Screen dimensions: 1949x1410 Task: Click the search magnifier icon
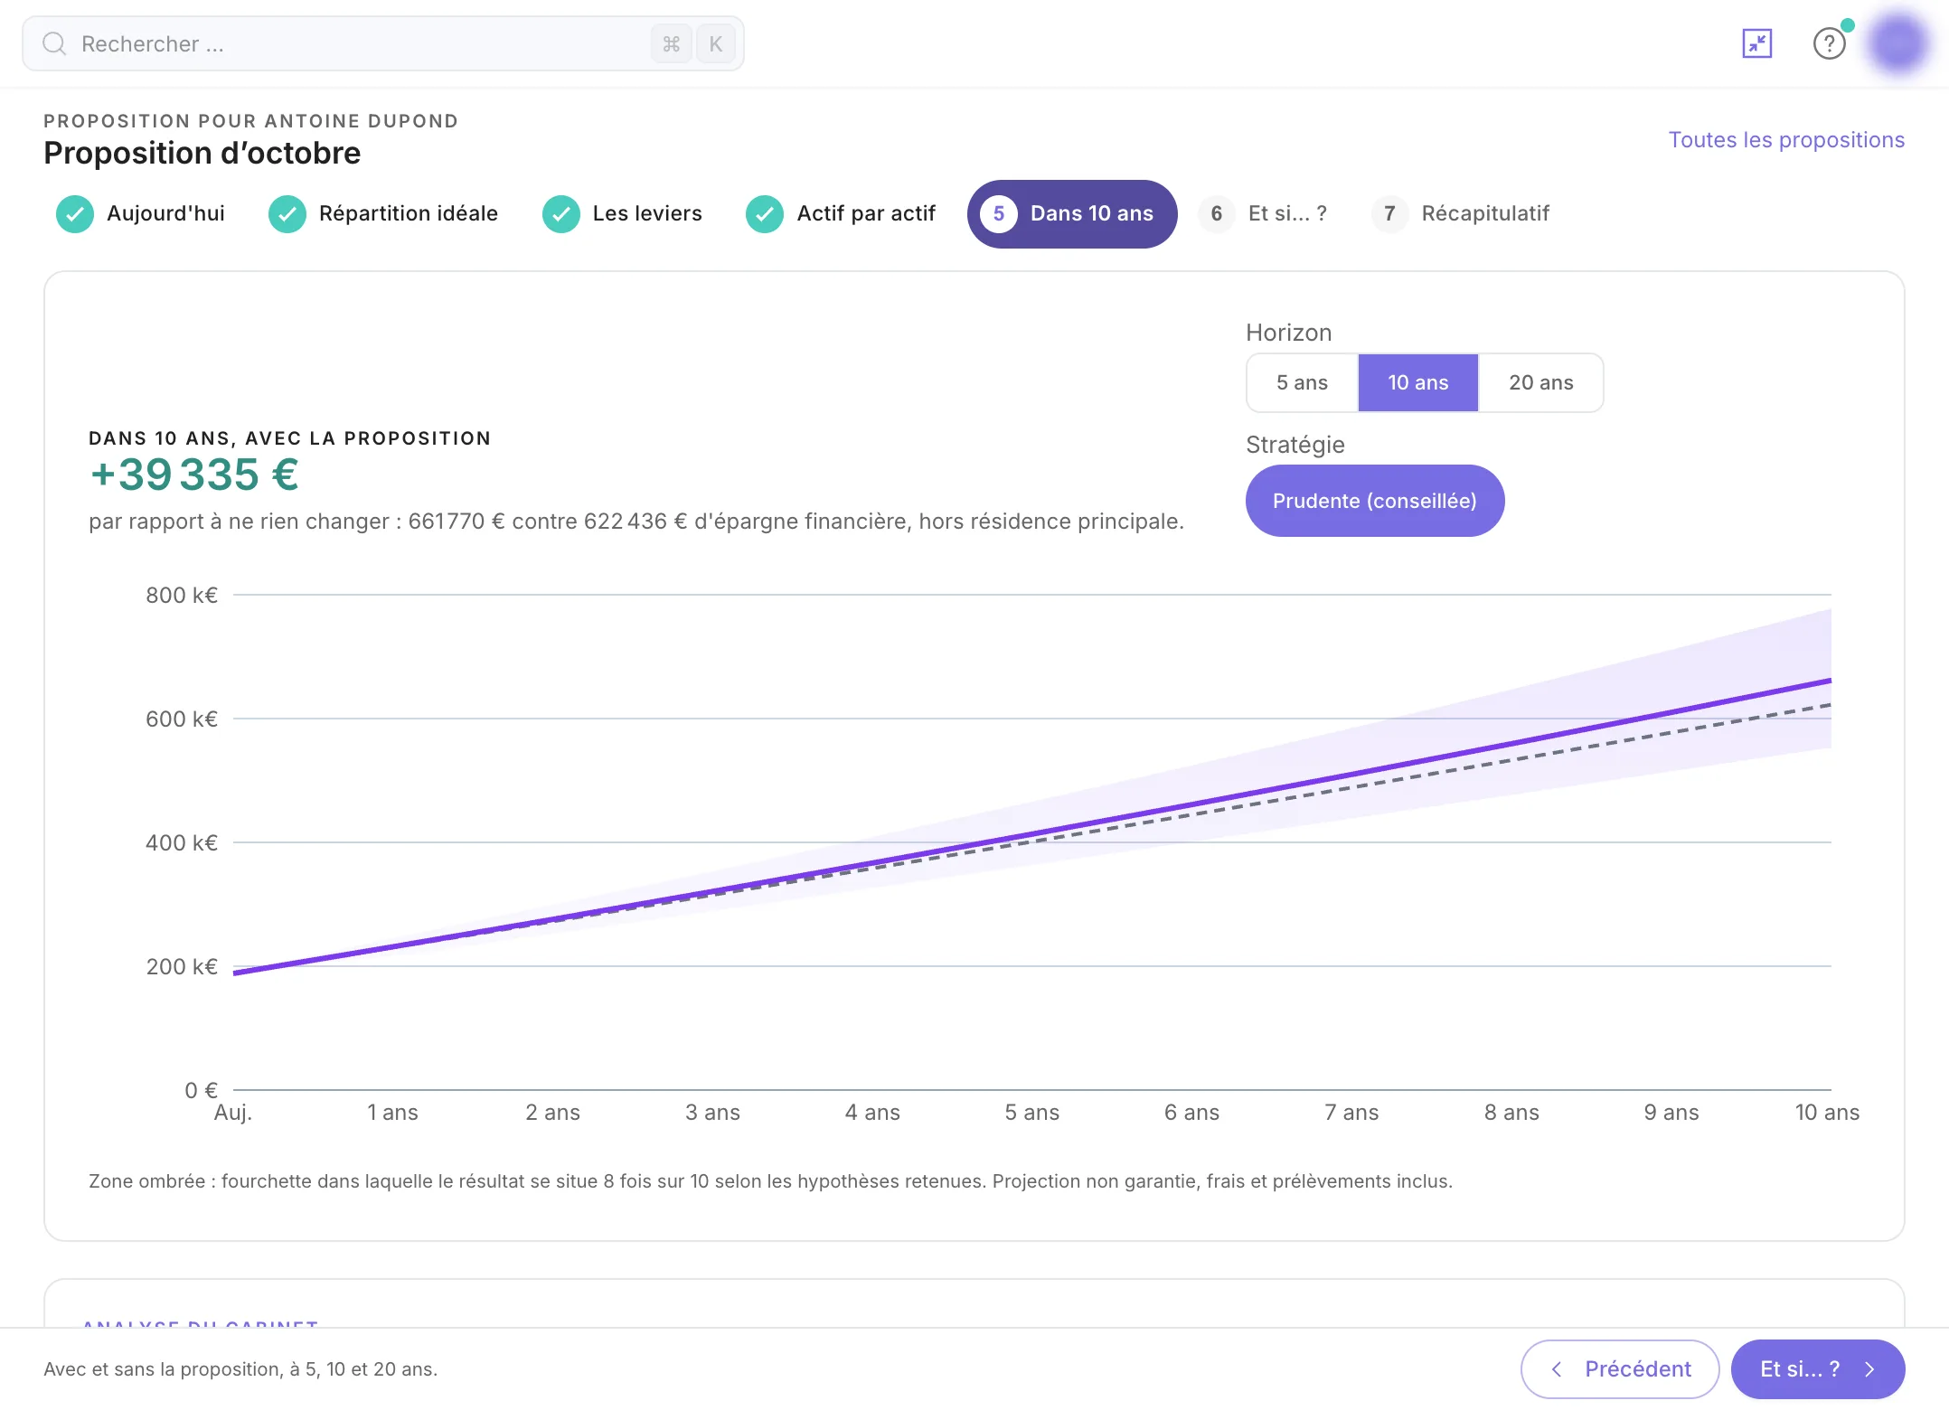(x=54, y=43)
